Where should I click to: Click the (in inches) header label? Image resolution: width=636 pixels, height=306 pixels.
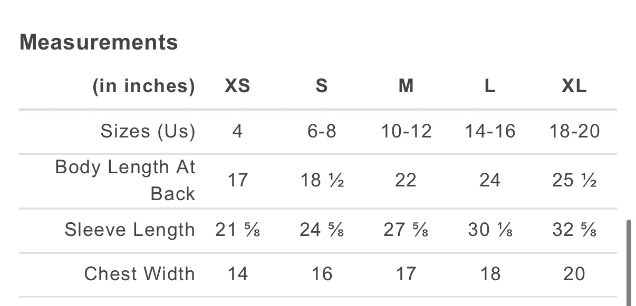pyautogui.click(x=143, y=86)
